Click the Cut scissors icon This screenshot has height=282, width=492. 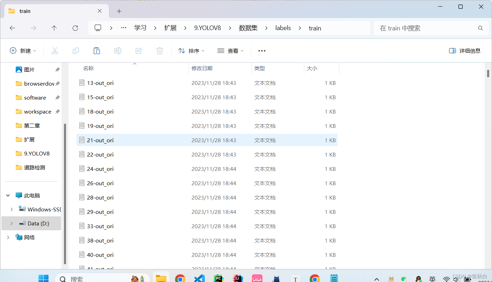coord(55,51)
